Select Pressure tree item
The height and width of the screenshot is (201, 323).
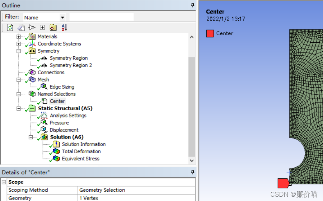coord(59,123)
